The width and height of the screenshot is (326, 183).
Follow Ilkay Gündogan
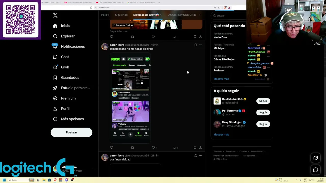click(263, 124)
